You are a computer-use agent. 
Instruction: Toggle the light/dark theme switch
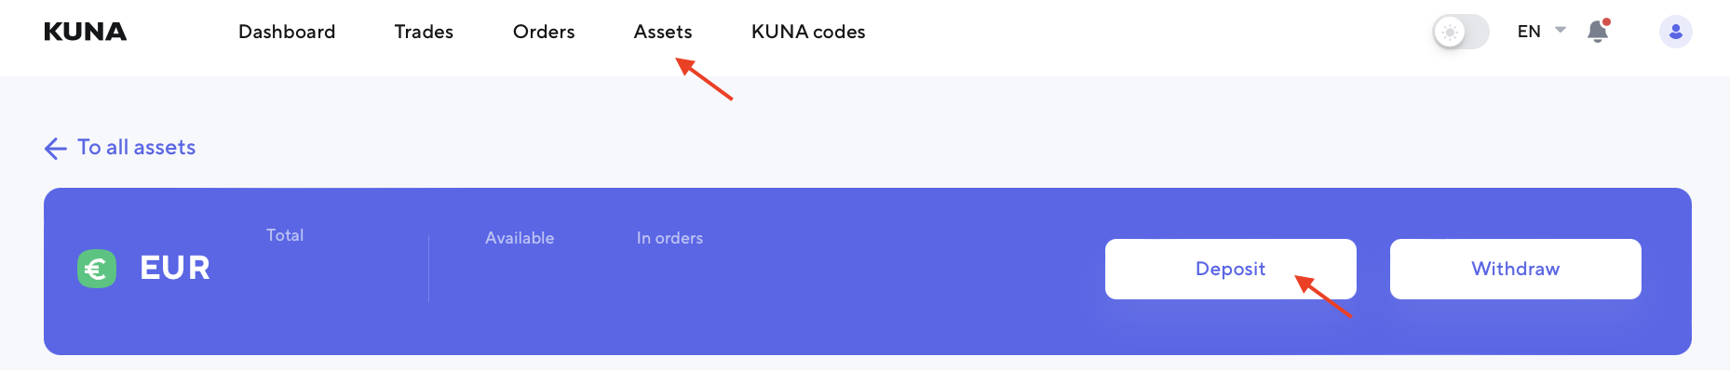[1461, 32]
